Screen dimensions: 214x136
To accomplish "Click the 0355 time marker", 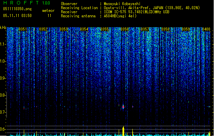I will (104, 29).
